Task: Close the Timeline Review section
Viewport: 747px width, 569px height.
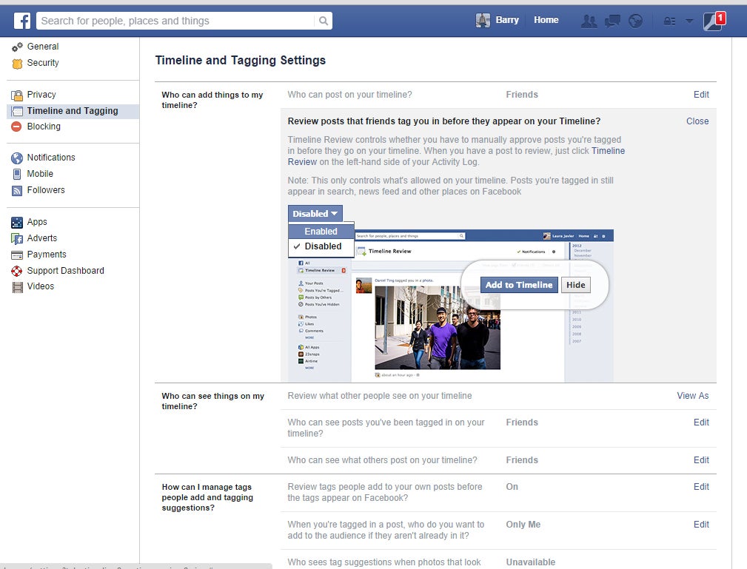Action: coord(697,121)
